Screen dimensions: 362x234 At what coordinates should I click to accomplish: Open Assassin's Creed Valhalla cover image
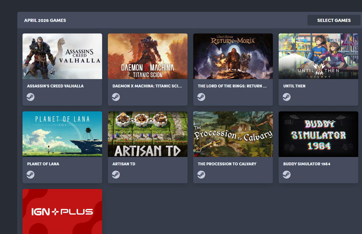tap(62, 56)
